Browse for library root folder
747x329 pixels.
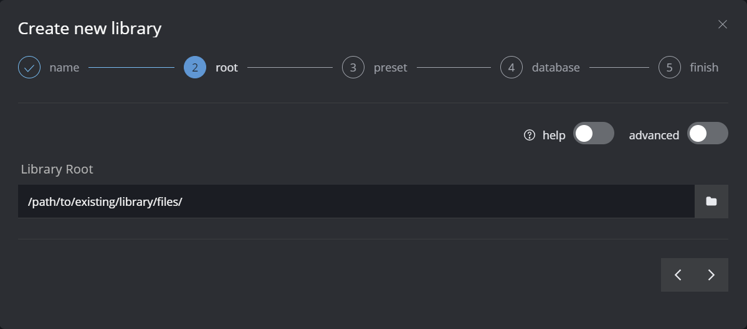[x=711, y=202]
